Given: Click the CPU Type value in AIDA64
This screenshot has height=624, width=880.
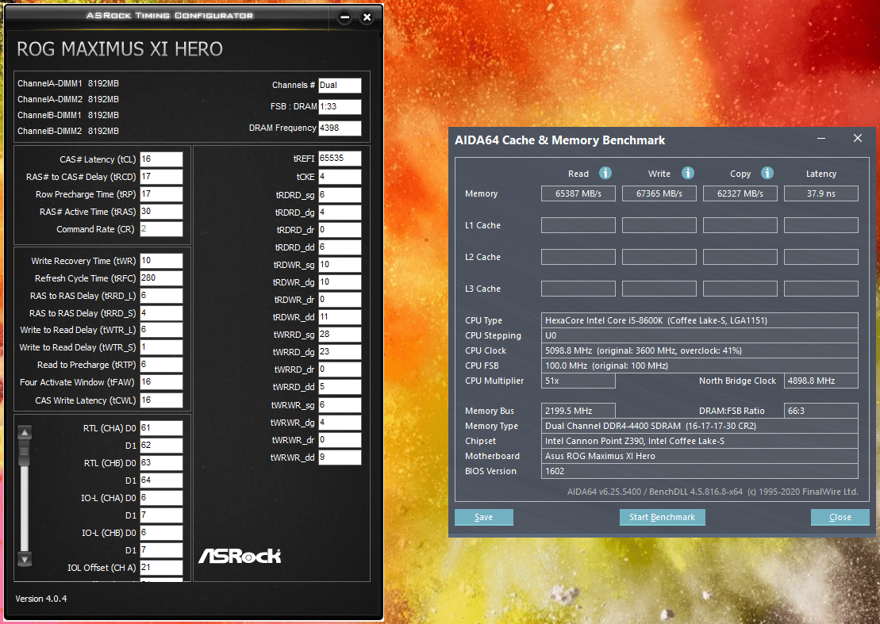Looking at the screenshot, I should click(699, 320).
